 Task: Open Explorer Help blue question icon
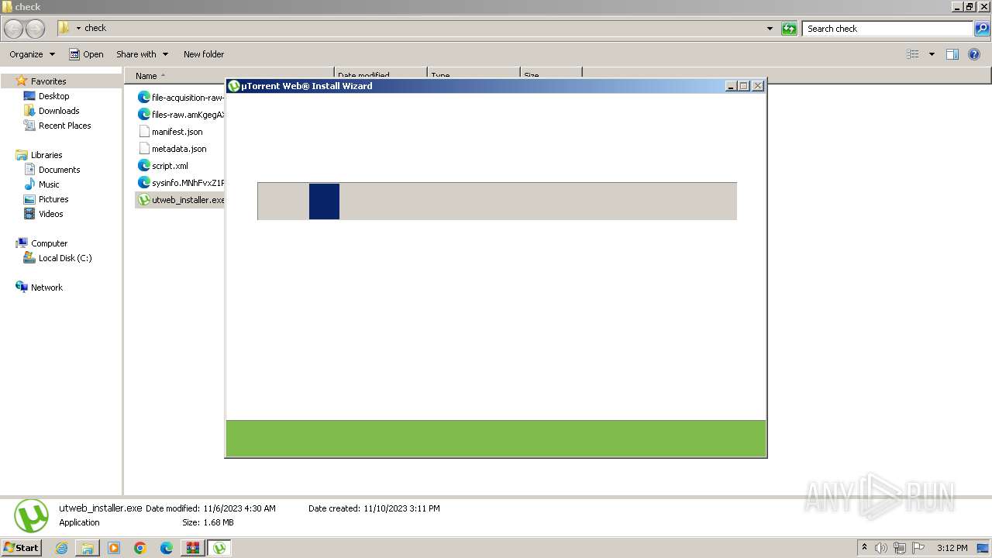point(974,54)
